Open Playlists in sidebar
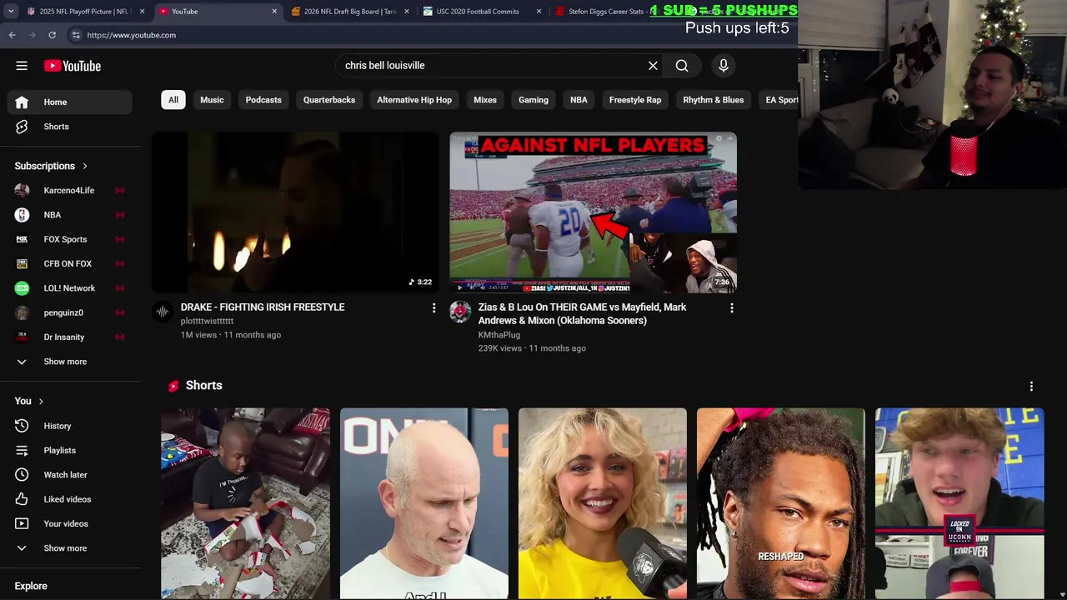This screenshot has width=1067, height=600. tap(70, 450)
